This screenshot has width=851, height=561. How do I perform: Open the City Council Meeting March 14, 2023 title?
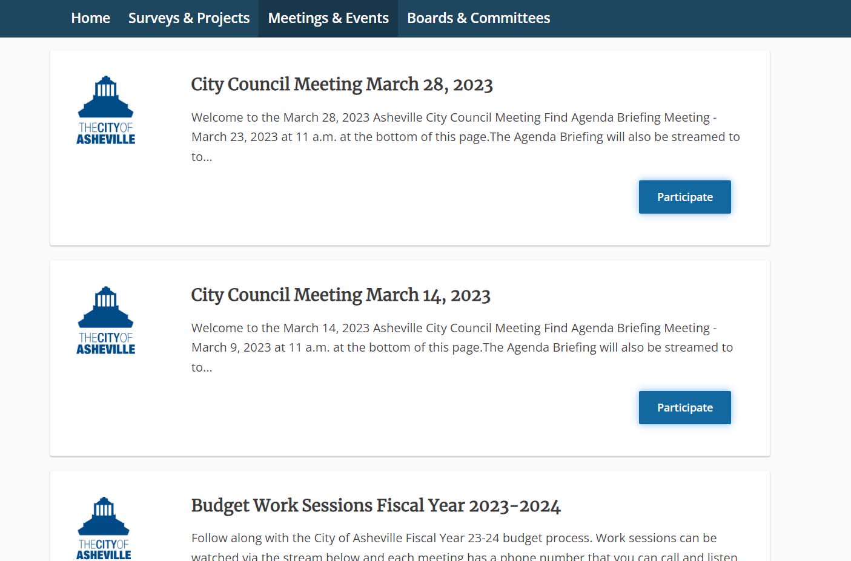tap(340, 295)
